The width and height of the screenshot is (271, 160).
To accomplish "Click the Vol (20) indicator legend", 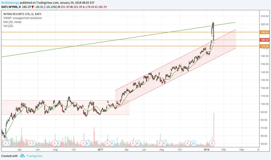I will coord(8,26).
